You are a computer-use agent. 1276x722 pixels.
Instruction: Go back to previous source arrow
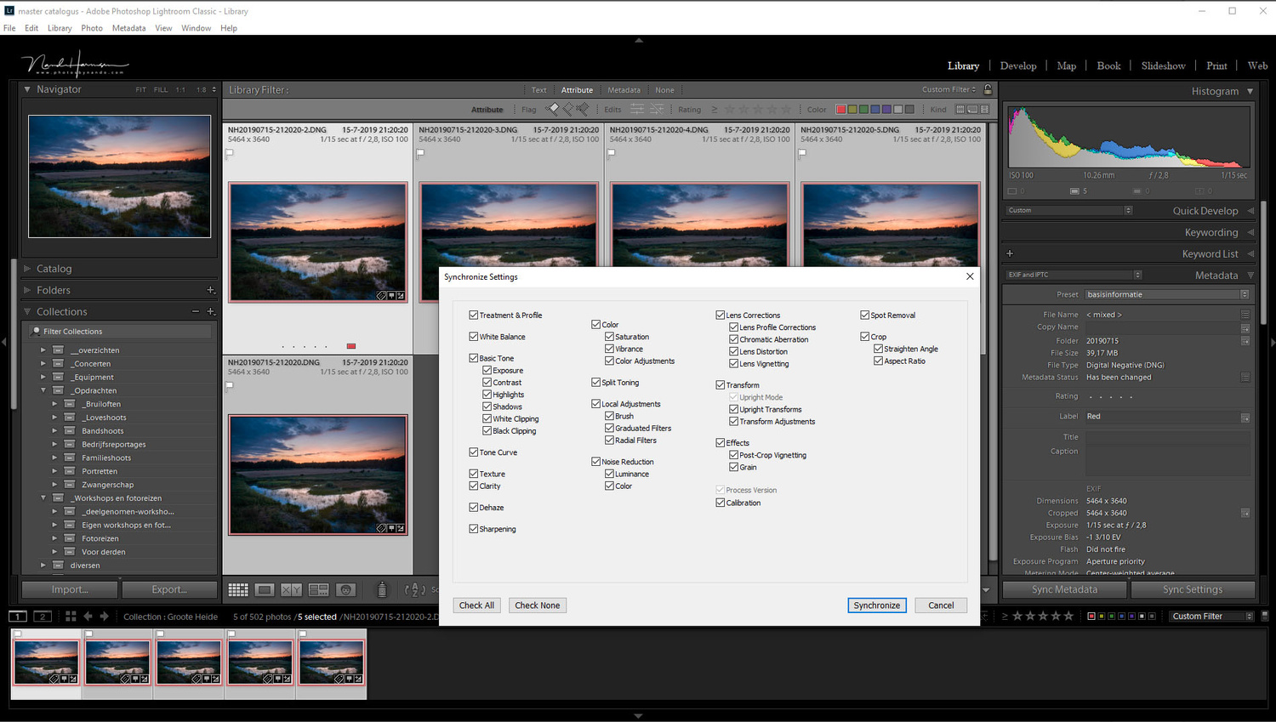[x=88, y=617]
